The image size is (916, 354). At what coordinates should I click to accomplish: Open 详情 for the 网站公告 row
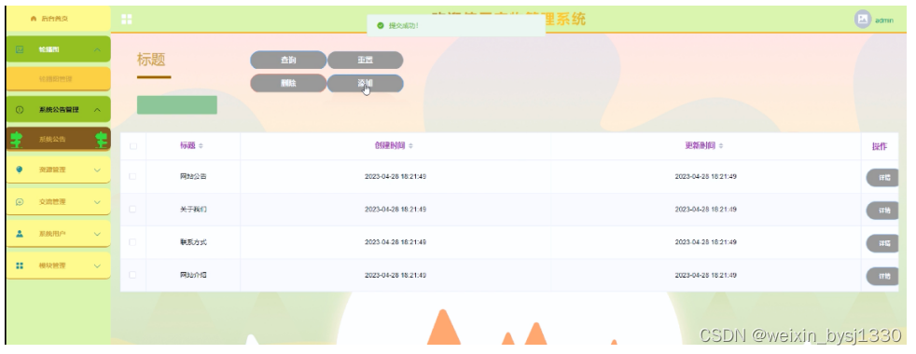click(882, 177)
